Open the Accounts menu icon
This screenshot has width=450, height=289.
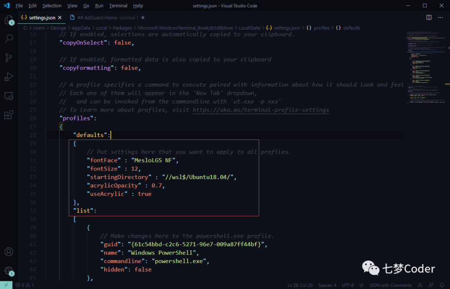(9, 252)
